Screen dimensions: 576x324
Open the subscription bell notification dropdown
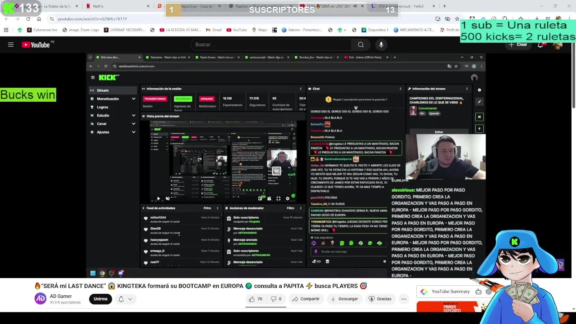coord(125,299)
